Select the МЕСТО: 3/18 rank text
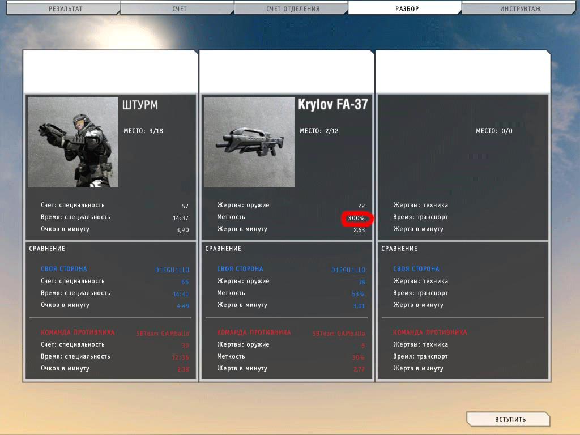This screenshot has width=580, height=435. click(x=143, y=131)
